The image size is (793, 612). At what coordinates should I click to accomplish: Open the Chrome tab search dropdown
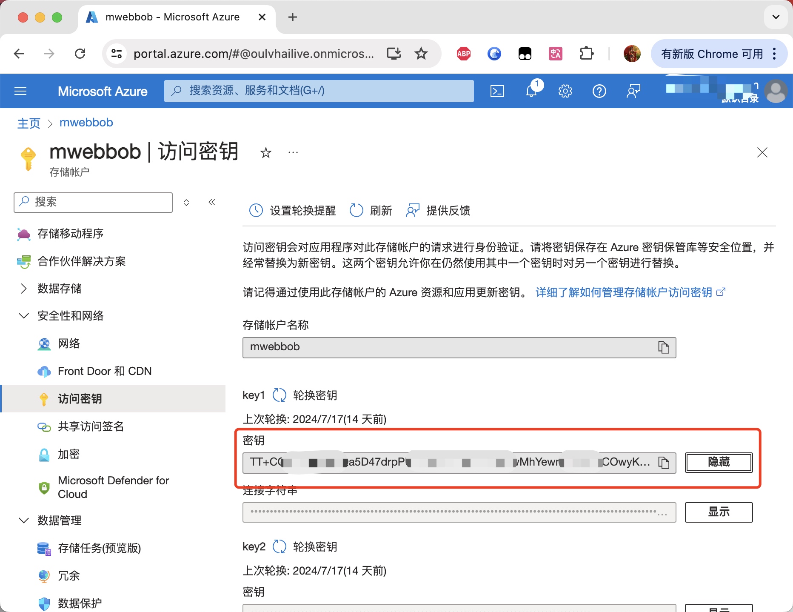click(x=776, y=17)
